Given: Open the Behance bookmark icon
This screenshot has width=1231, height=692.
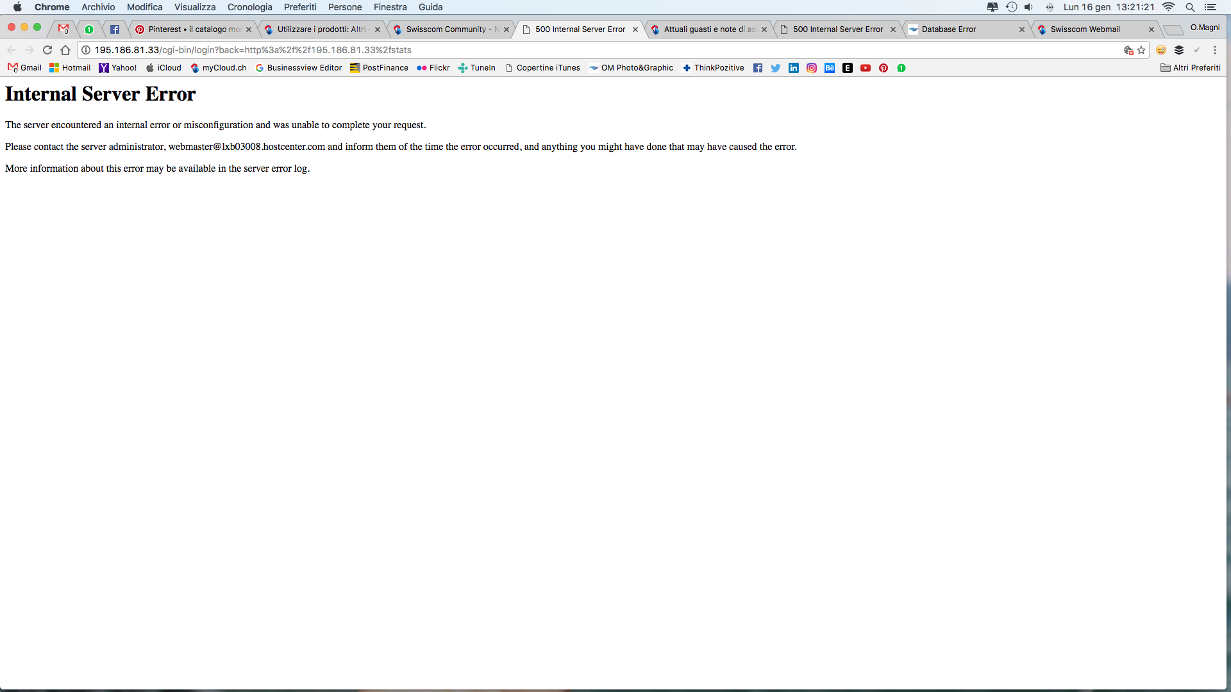Looking at the screenshot, I should tap(830, 68).
